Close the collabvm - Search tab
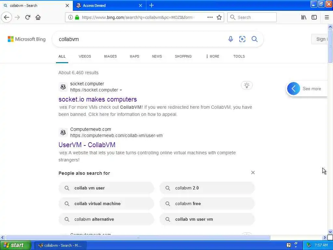This screenshot has height=250, width=333. [x=67, y=6]
